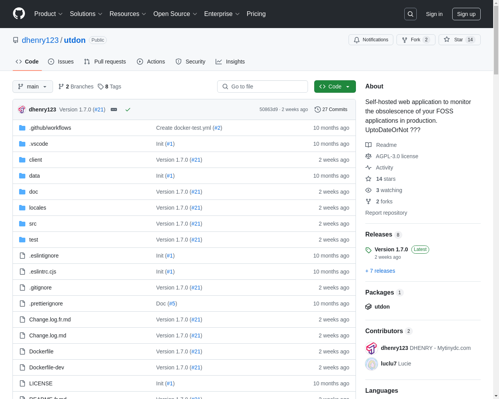
Task: Open the locales folder
Action: click(37, 208)
